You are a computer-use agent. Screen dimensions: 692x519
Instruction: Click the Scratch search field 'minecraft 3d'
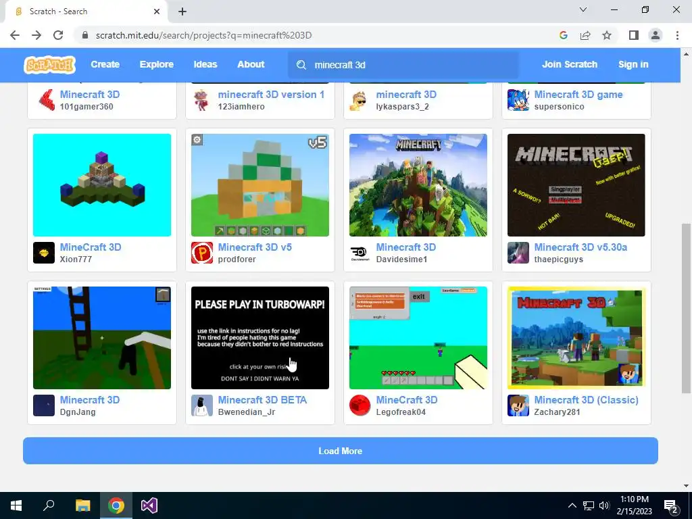click(x=403, y=65)
